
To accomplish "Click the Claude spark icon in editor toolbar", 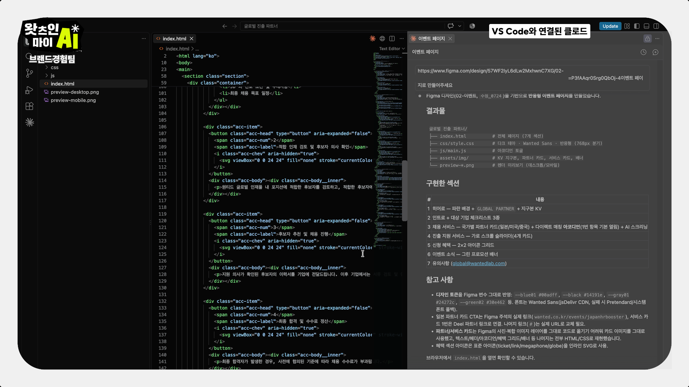I will 372,39.
